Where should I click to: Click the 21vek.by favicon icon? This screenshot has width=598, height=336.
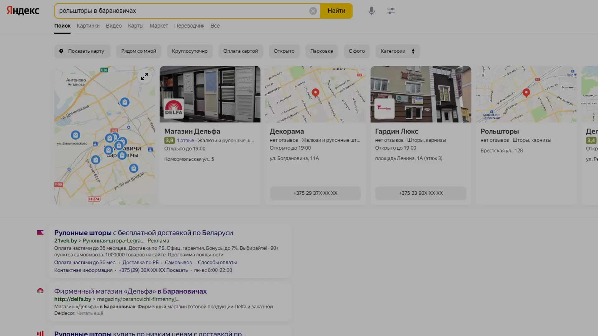point(40,232)
